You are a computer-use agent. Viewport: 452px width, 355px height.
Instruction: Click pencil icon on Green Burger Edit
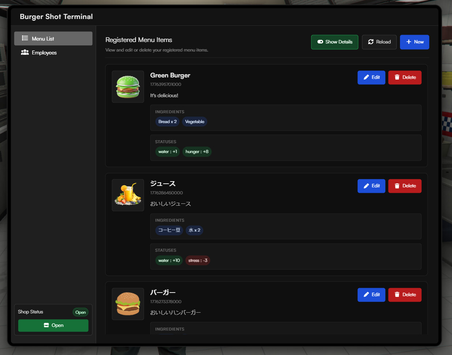tap(366, 77)
